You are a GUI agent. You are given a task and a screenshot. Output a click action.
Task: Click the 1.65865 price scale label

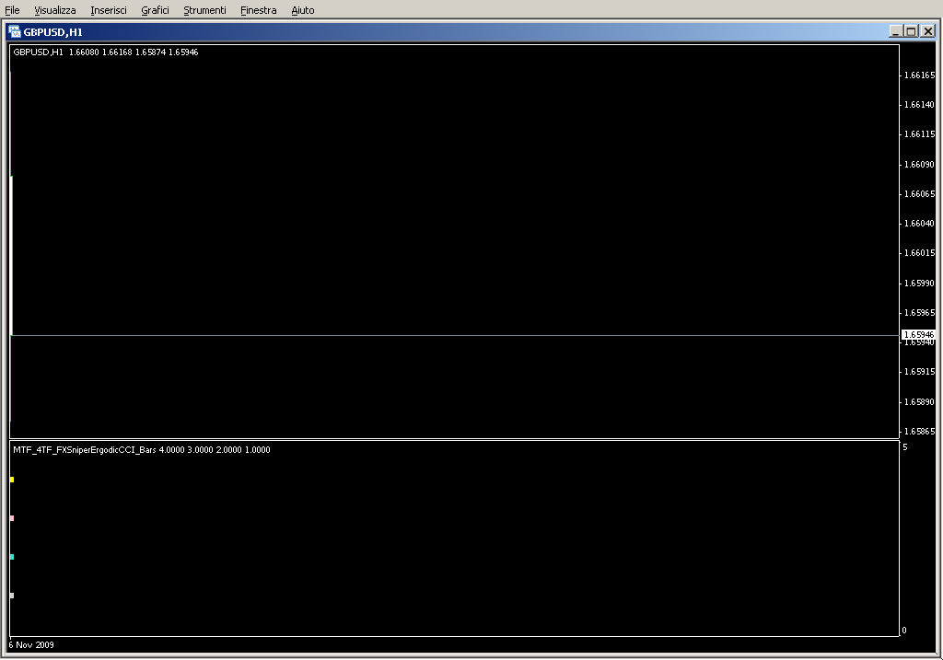click(x=920, y=431)
